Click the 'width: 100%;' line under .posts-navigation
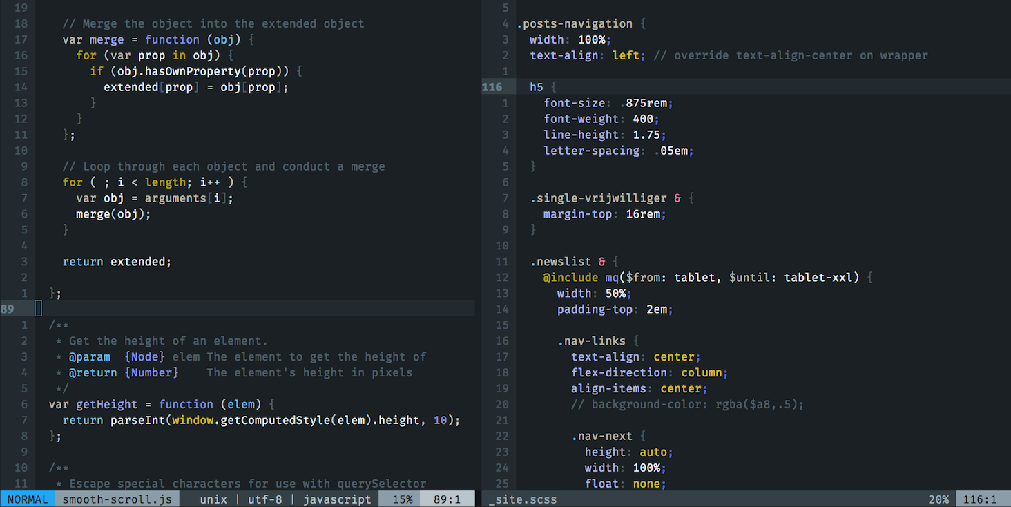The width and height of the screenshot is (1011, 507). pyautogui.click(x=571, y=39)
